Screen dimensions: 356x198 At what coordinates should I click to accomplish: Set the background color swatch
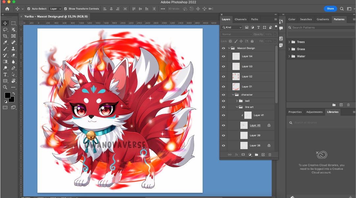click(x=12, y=99)
